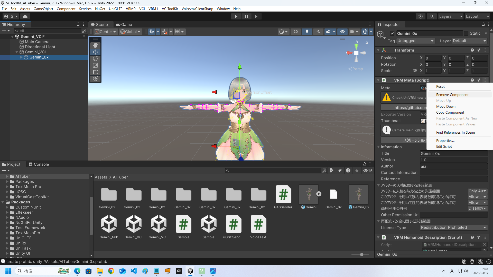Open Transform component preset icon

[479, 50]
